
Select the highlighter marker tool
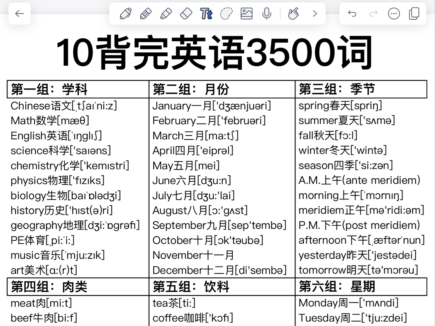pyautogui.click(x=166, y=14)
